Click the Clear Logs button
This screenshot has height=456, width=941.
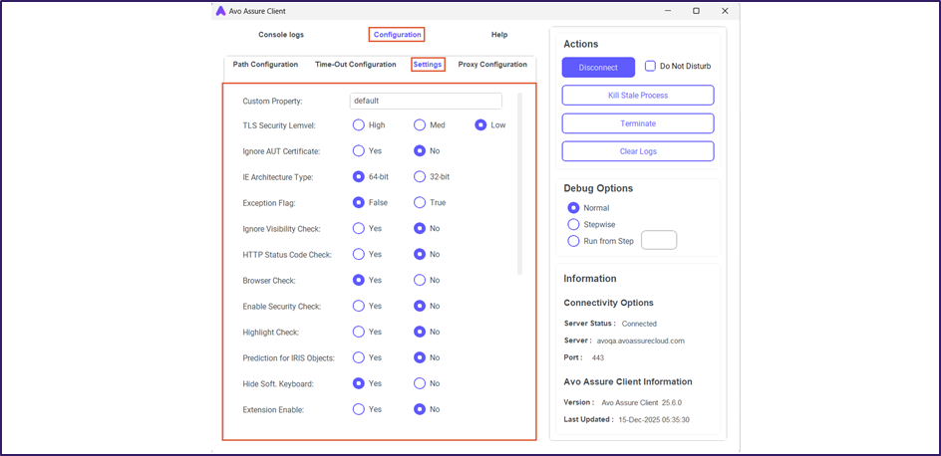coord(638,151)
